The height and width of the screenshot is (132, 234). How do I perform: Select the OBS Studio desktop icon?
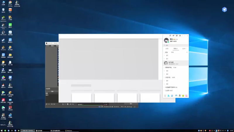coord(3,33)
